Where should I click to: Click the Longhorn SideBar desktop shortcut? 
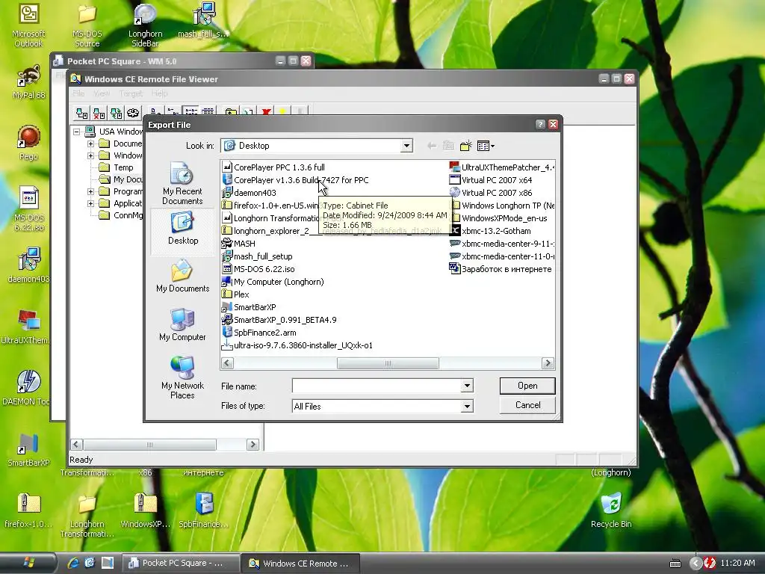click(146, 25)
